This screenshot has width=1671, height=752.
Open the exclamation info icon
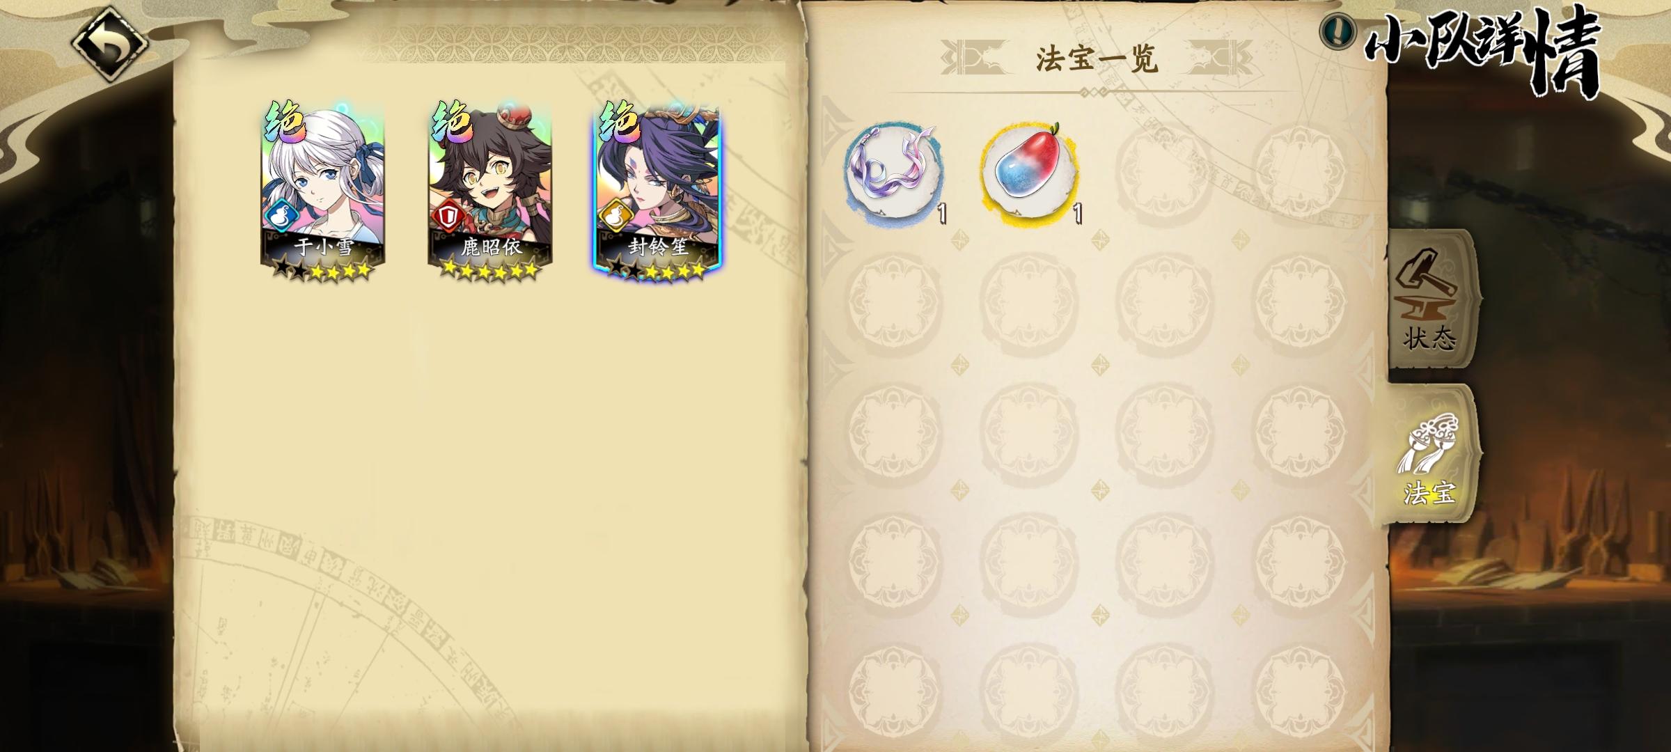point(1337,31)
